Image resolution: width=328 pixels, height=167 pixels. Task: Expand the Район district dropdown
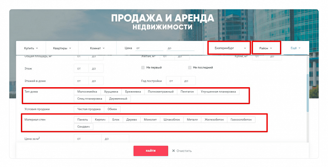tap(266, 48)
